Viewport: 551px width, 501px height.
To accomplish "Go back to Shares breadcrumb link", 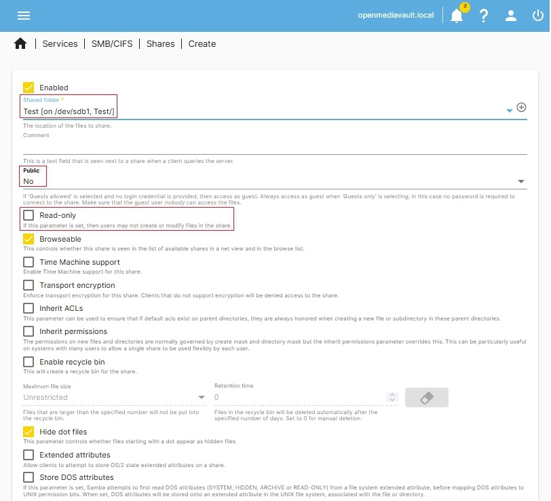I will point(160,43).
